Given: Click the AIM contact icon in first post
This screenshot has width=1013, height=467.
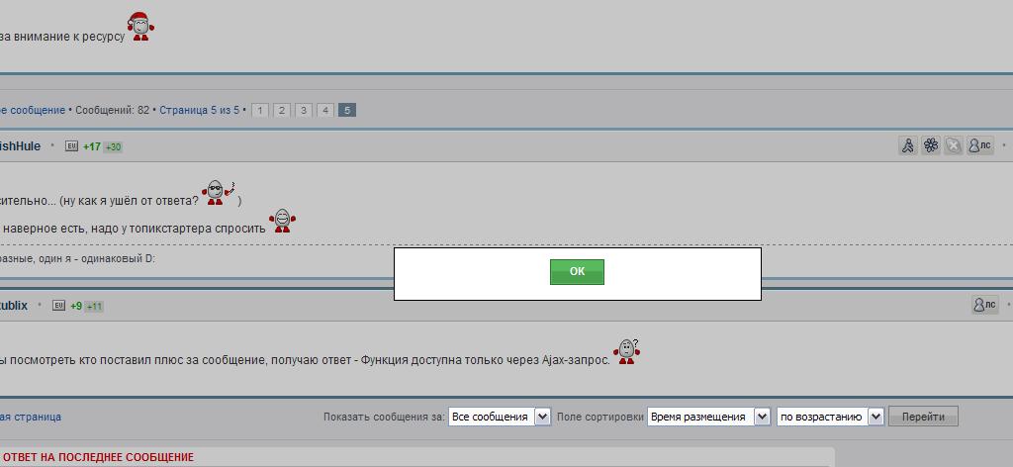Looking at the screenshot, I should click(907, 146).
